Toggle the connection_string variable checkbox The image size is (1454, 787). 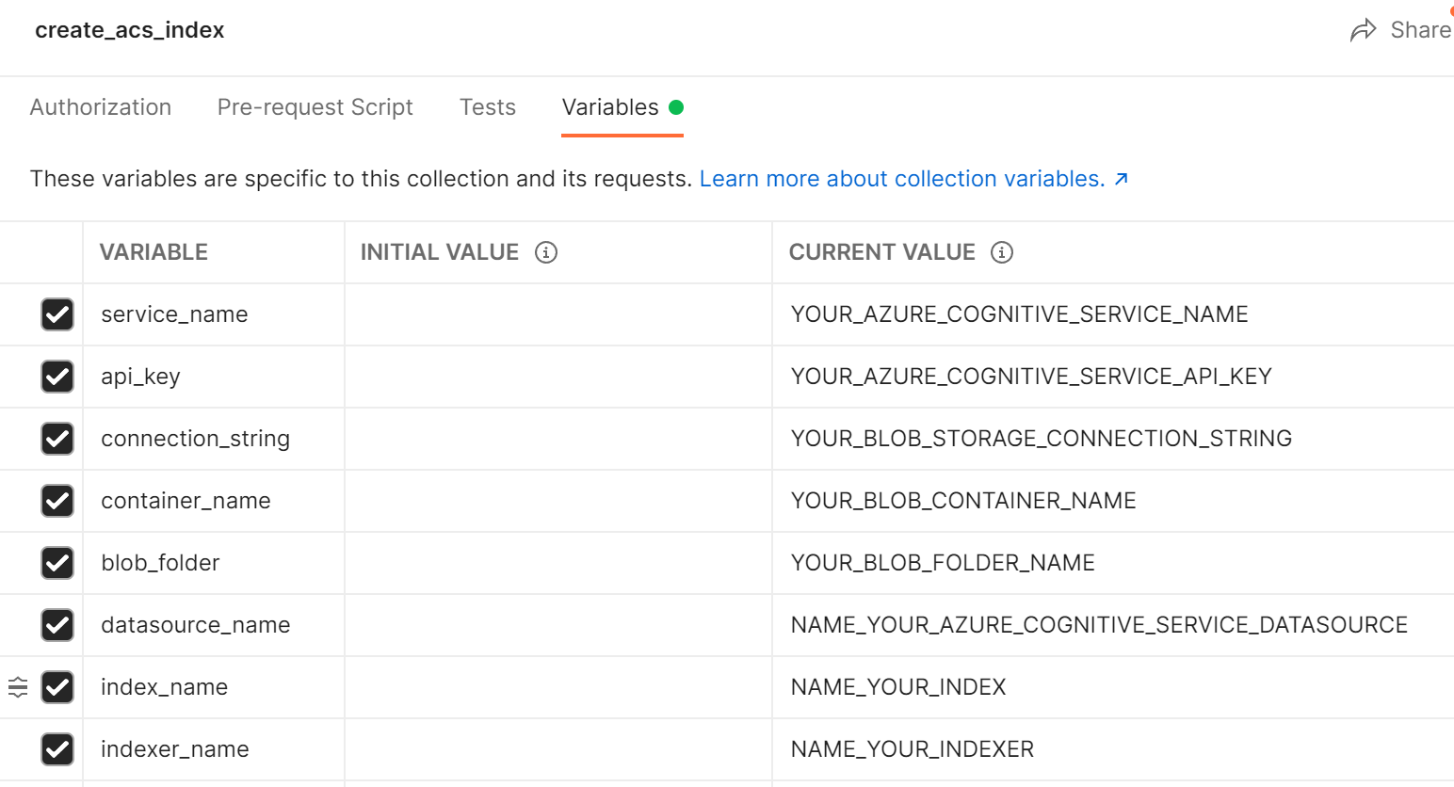(57, 439)
